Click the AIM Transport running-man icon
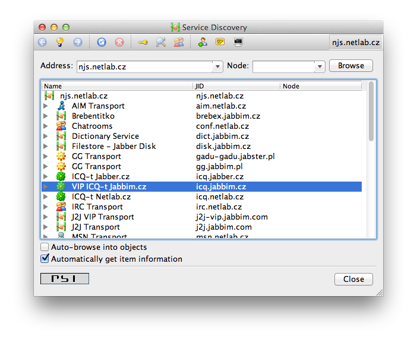The height and width of the screenshot is (343, 417). 61,106
